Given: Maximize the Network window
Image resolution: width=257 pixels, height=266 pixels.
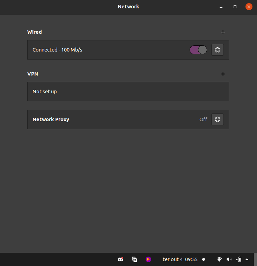Looking at the screenshot, I should [x=235, y=7].
